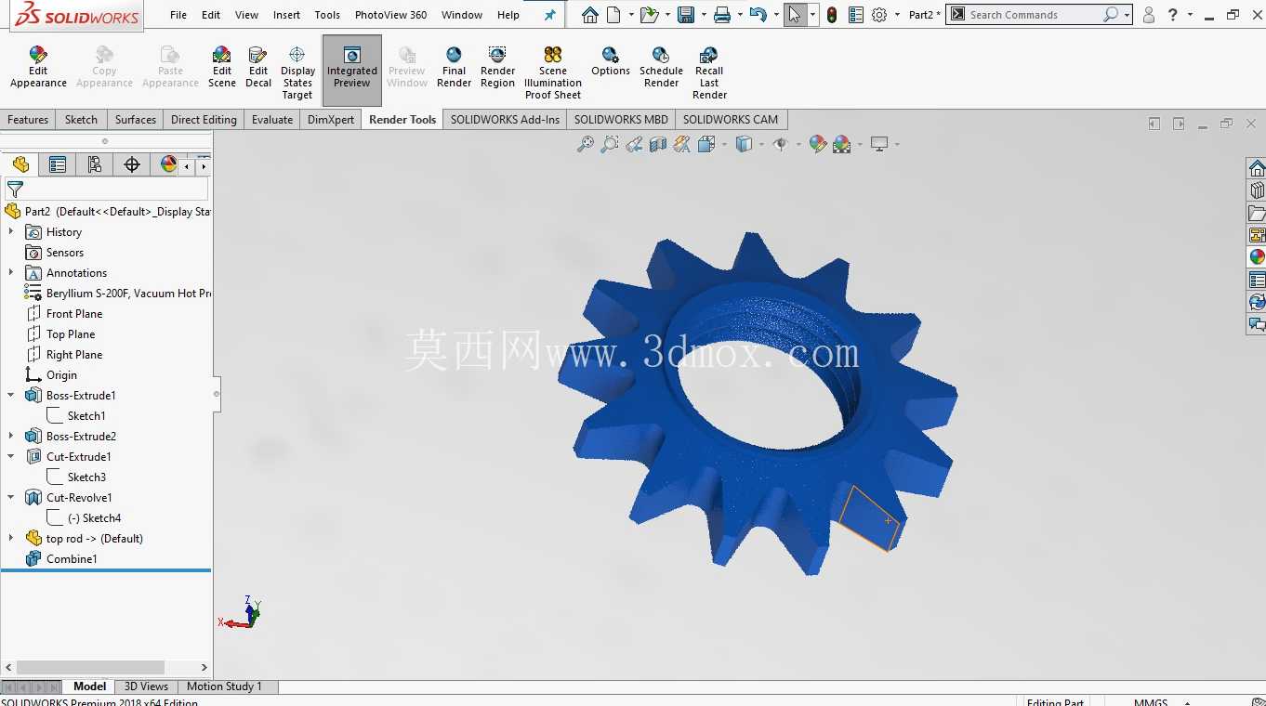Viewport: 1266px width, 706px height.
Task: Expand top rod -> (Default) node
Action: tap(11, 538)
